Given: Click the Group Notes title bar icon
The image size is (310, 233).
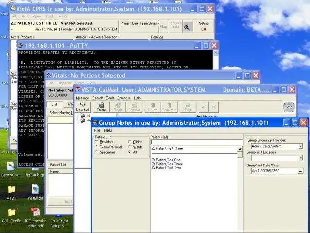Looking at the screenshot, I should (x=95, y=123).
